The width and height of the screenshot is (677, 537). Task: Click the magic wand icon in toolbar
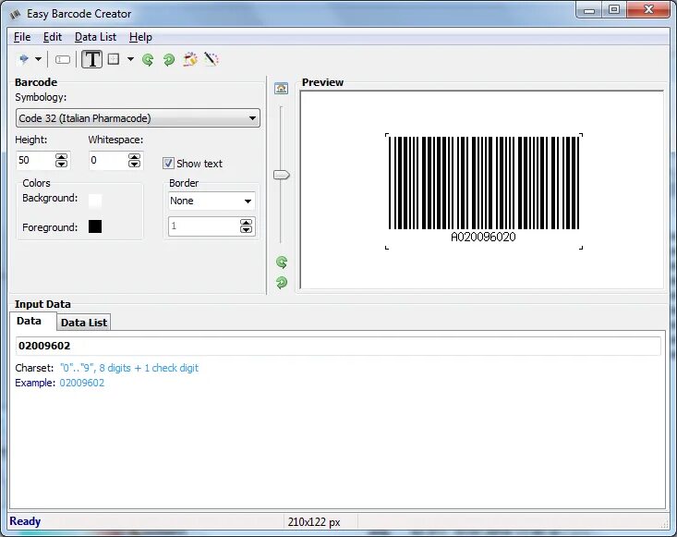[x=212, y=59]
